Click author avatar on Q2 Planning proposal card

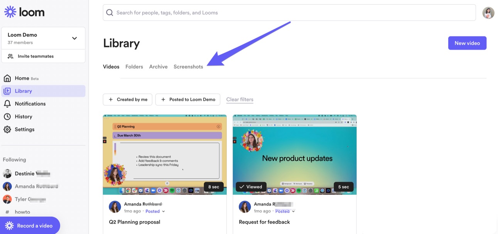tap(115, 207)
